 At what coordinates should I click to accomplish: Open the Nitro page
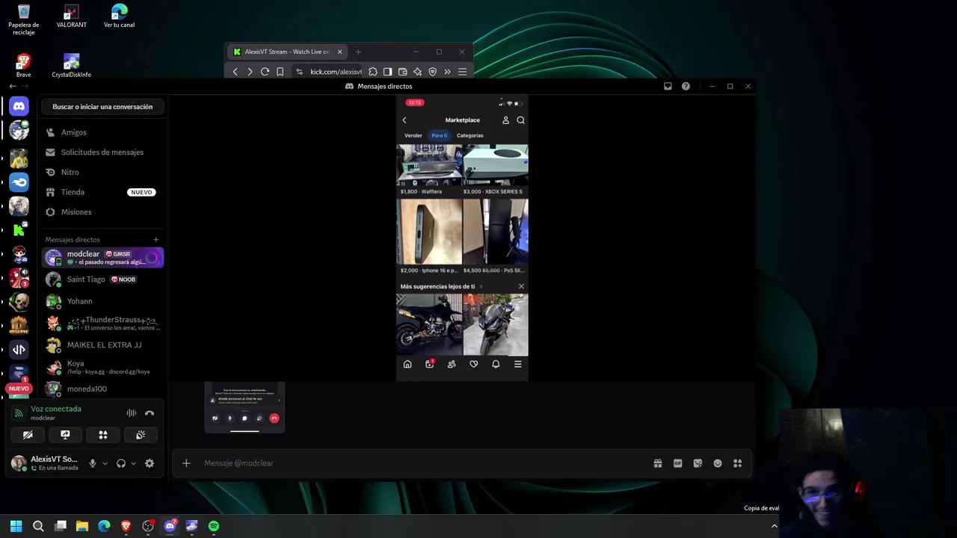[x=102, y=172]
